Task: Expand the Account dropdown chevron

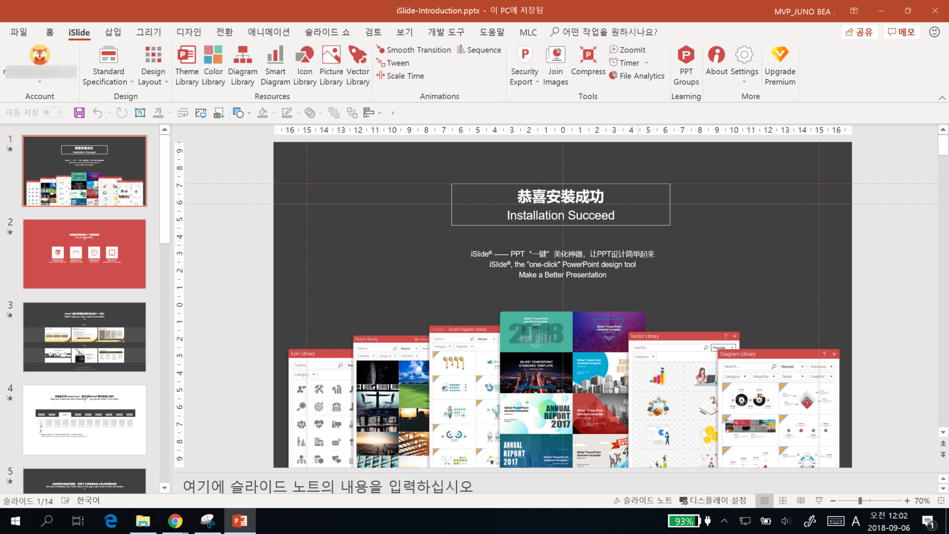Action: tap(39, 82)
